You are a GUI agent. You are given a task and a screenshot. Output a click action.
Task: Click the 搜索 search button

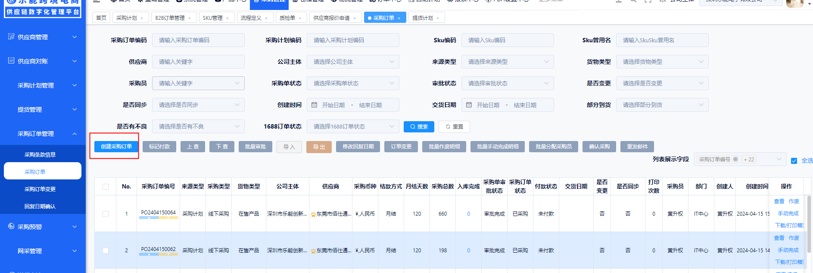pos(419,126)
